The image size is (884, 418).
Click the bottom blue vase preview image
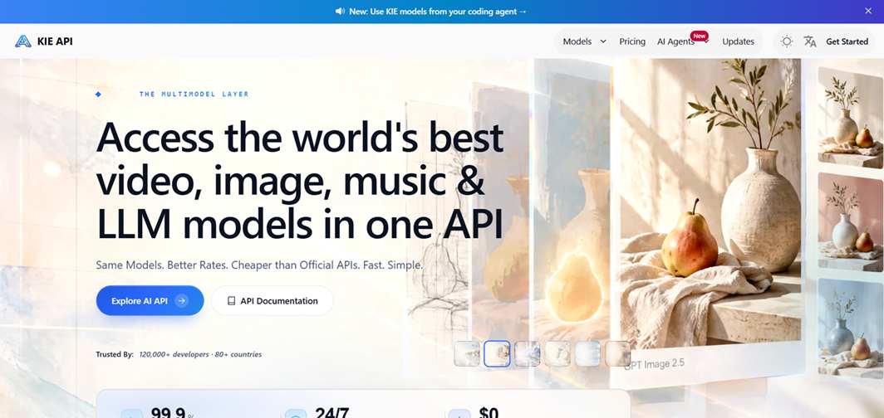coord(851,328)
